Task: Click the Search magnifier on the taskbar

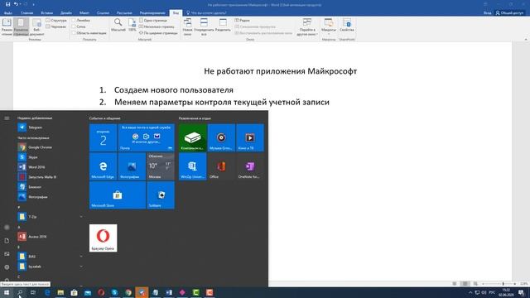Action: point(20,292)
